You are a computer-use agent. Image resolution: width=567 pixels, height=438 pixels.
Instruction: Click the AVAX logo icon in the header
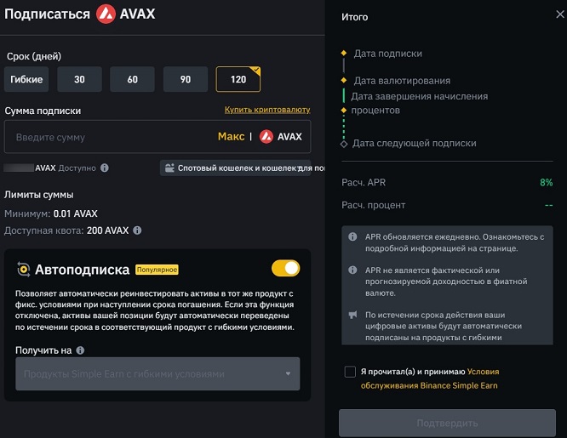click(106, 14)
